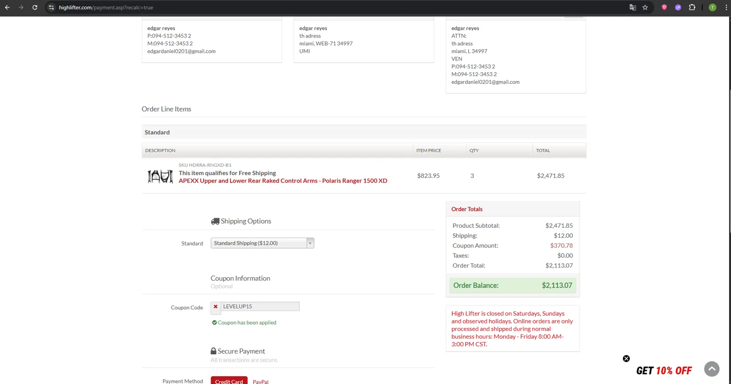Click the VEN country line

[x=457, y=59]
